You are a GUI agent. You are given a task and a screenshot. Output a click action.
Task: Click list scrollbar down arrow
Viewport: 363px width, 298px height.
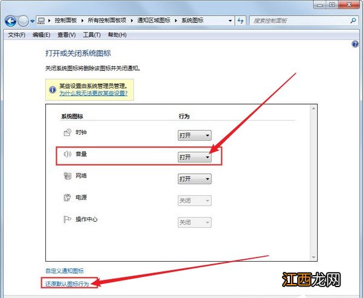(313, 258)
